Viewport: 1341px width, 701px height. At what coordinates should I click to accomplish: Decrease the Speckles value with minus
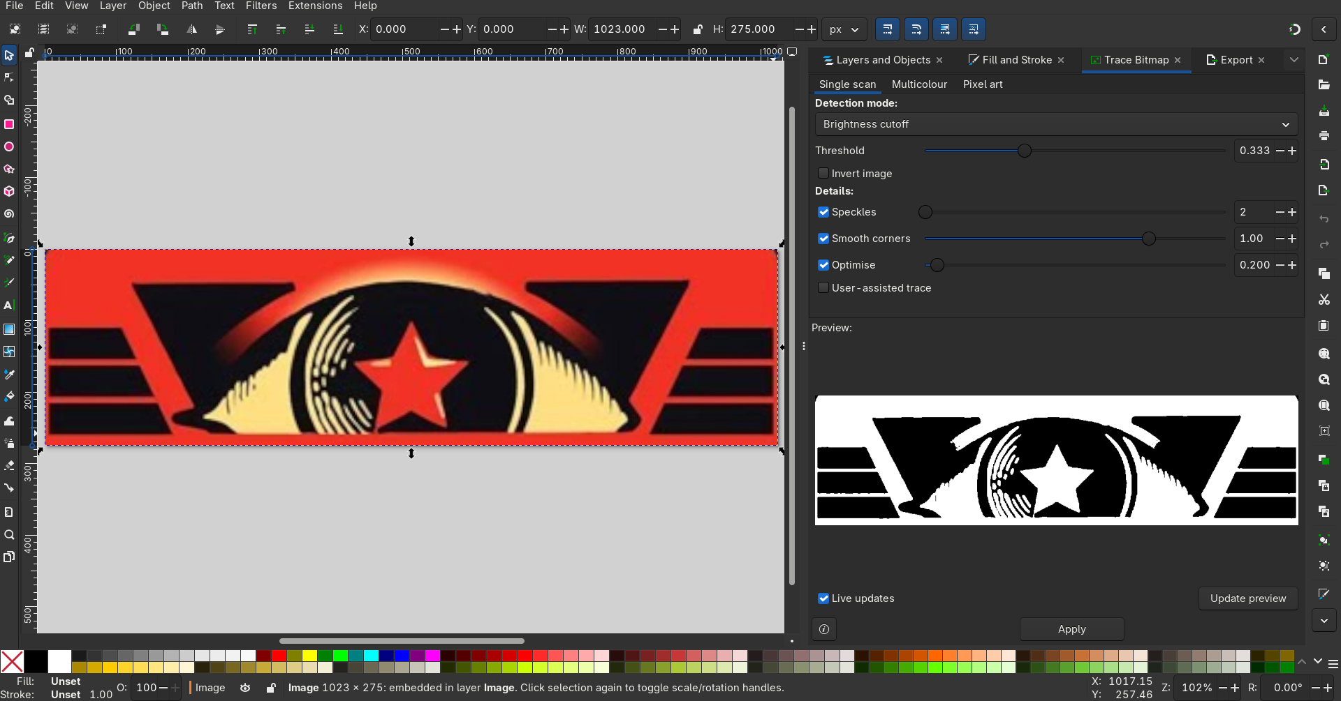point(1280,212)
